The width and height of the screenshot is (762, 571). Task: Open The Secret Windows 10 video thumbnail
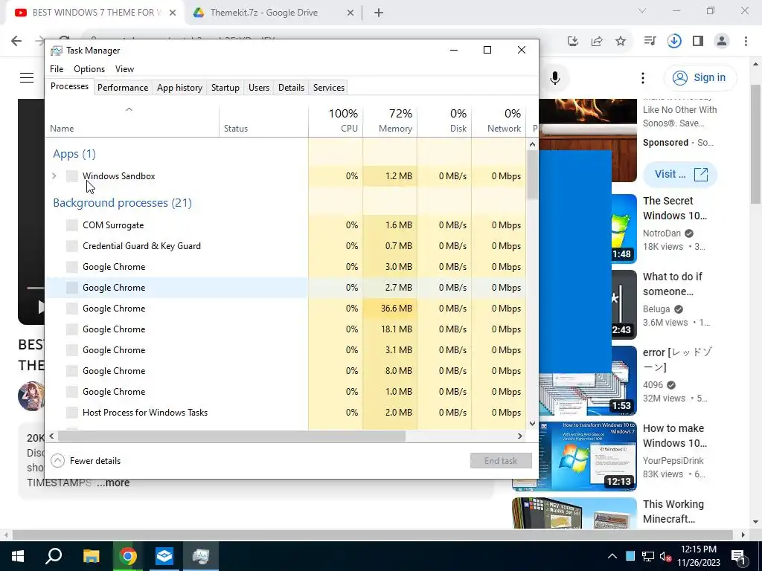623,228
